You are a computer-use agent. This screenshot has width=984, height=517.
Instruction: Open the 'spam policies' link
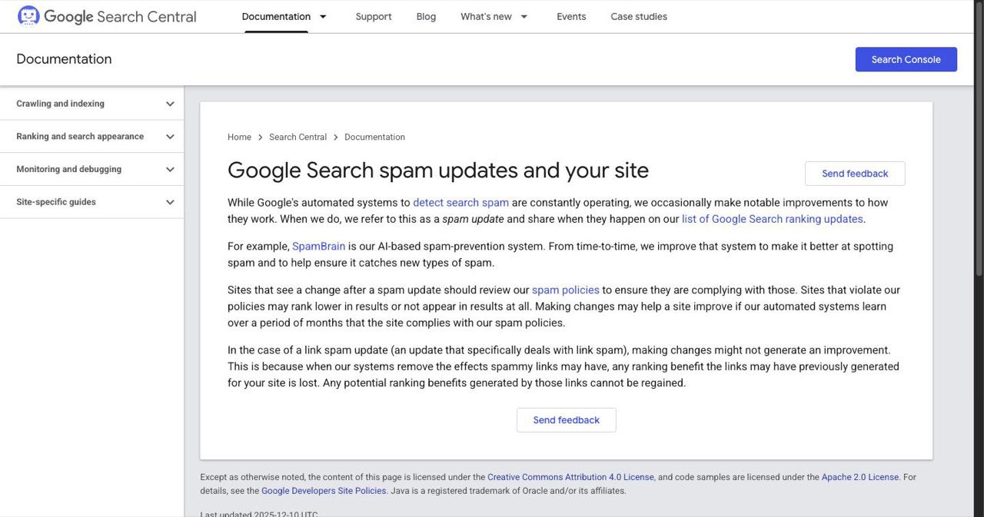[565, 290]
